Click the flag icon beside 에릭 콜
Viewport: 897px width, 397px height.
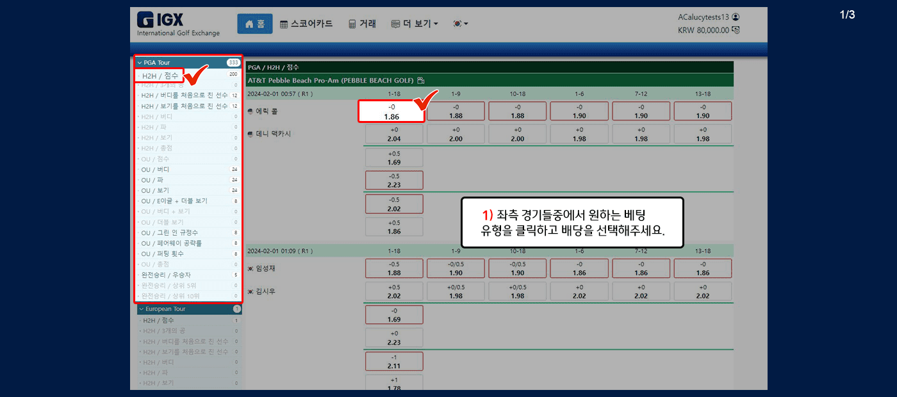tap(251, 110)
